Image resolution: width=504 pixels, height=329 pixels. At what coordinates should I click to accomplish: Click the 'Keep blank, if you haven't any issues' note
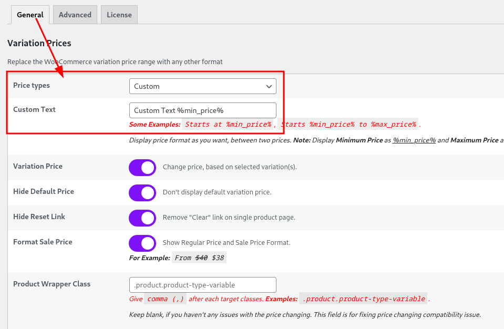tap(305, 314)
